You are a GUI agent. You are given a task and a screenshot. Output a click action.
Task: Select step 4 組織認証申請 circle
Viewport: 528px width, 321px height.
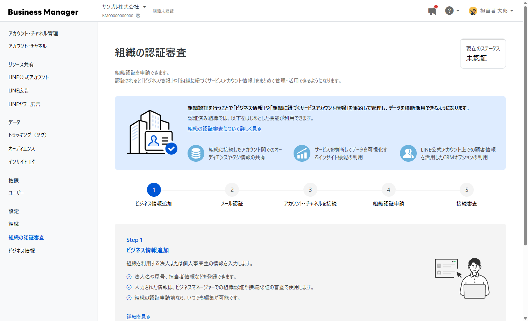coord(388,190)
